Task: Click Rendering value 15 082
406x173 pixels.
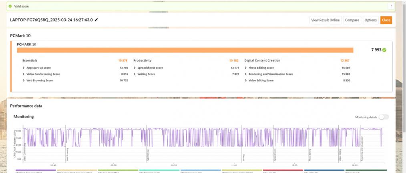Action: pyautogui.click(x=346, y=74)
